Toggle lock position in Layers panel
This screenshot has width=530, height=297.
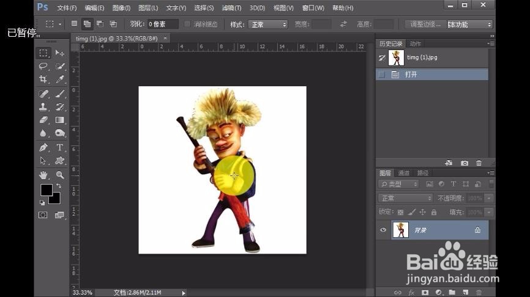click(x=422, y=212)
